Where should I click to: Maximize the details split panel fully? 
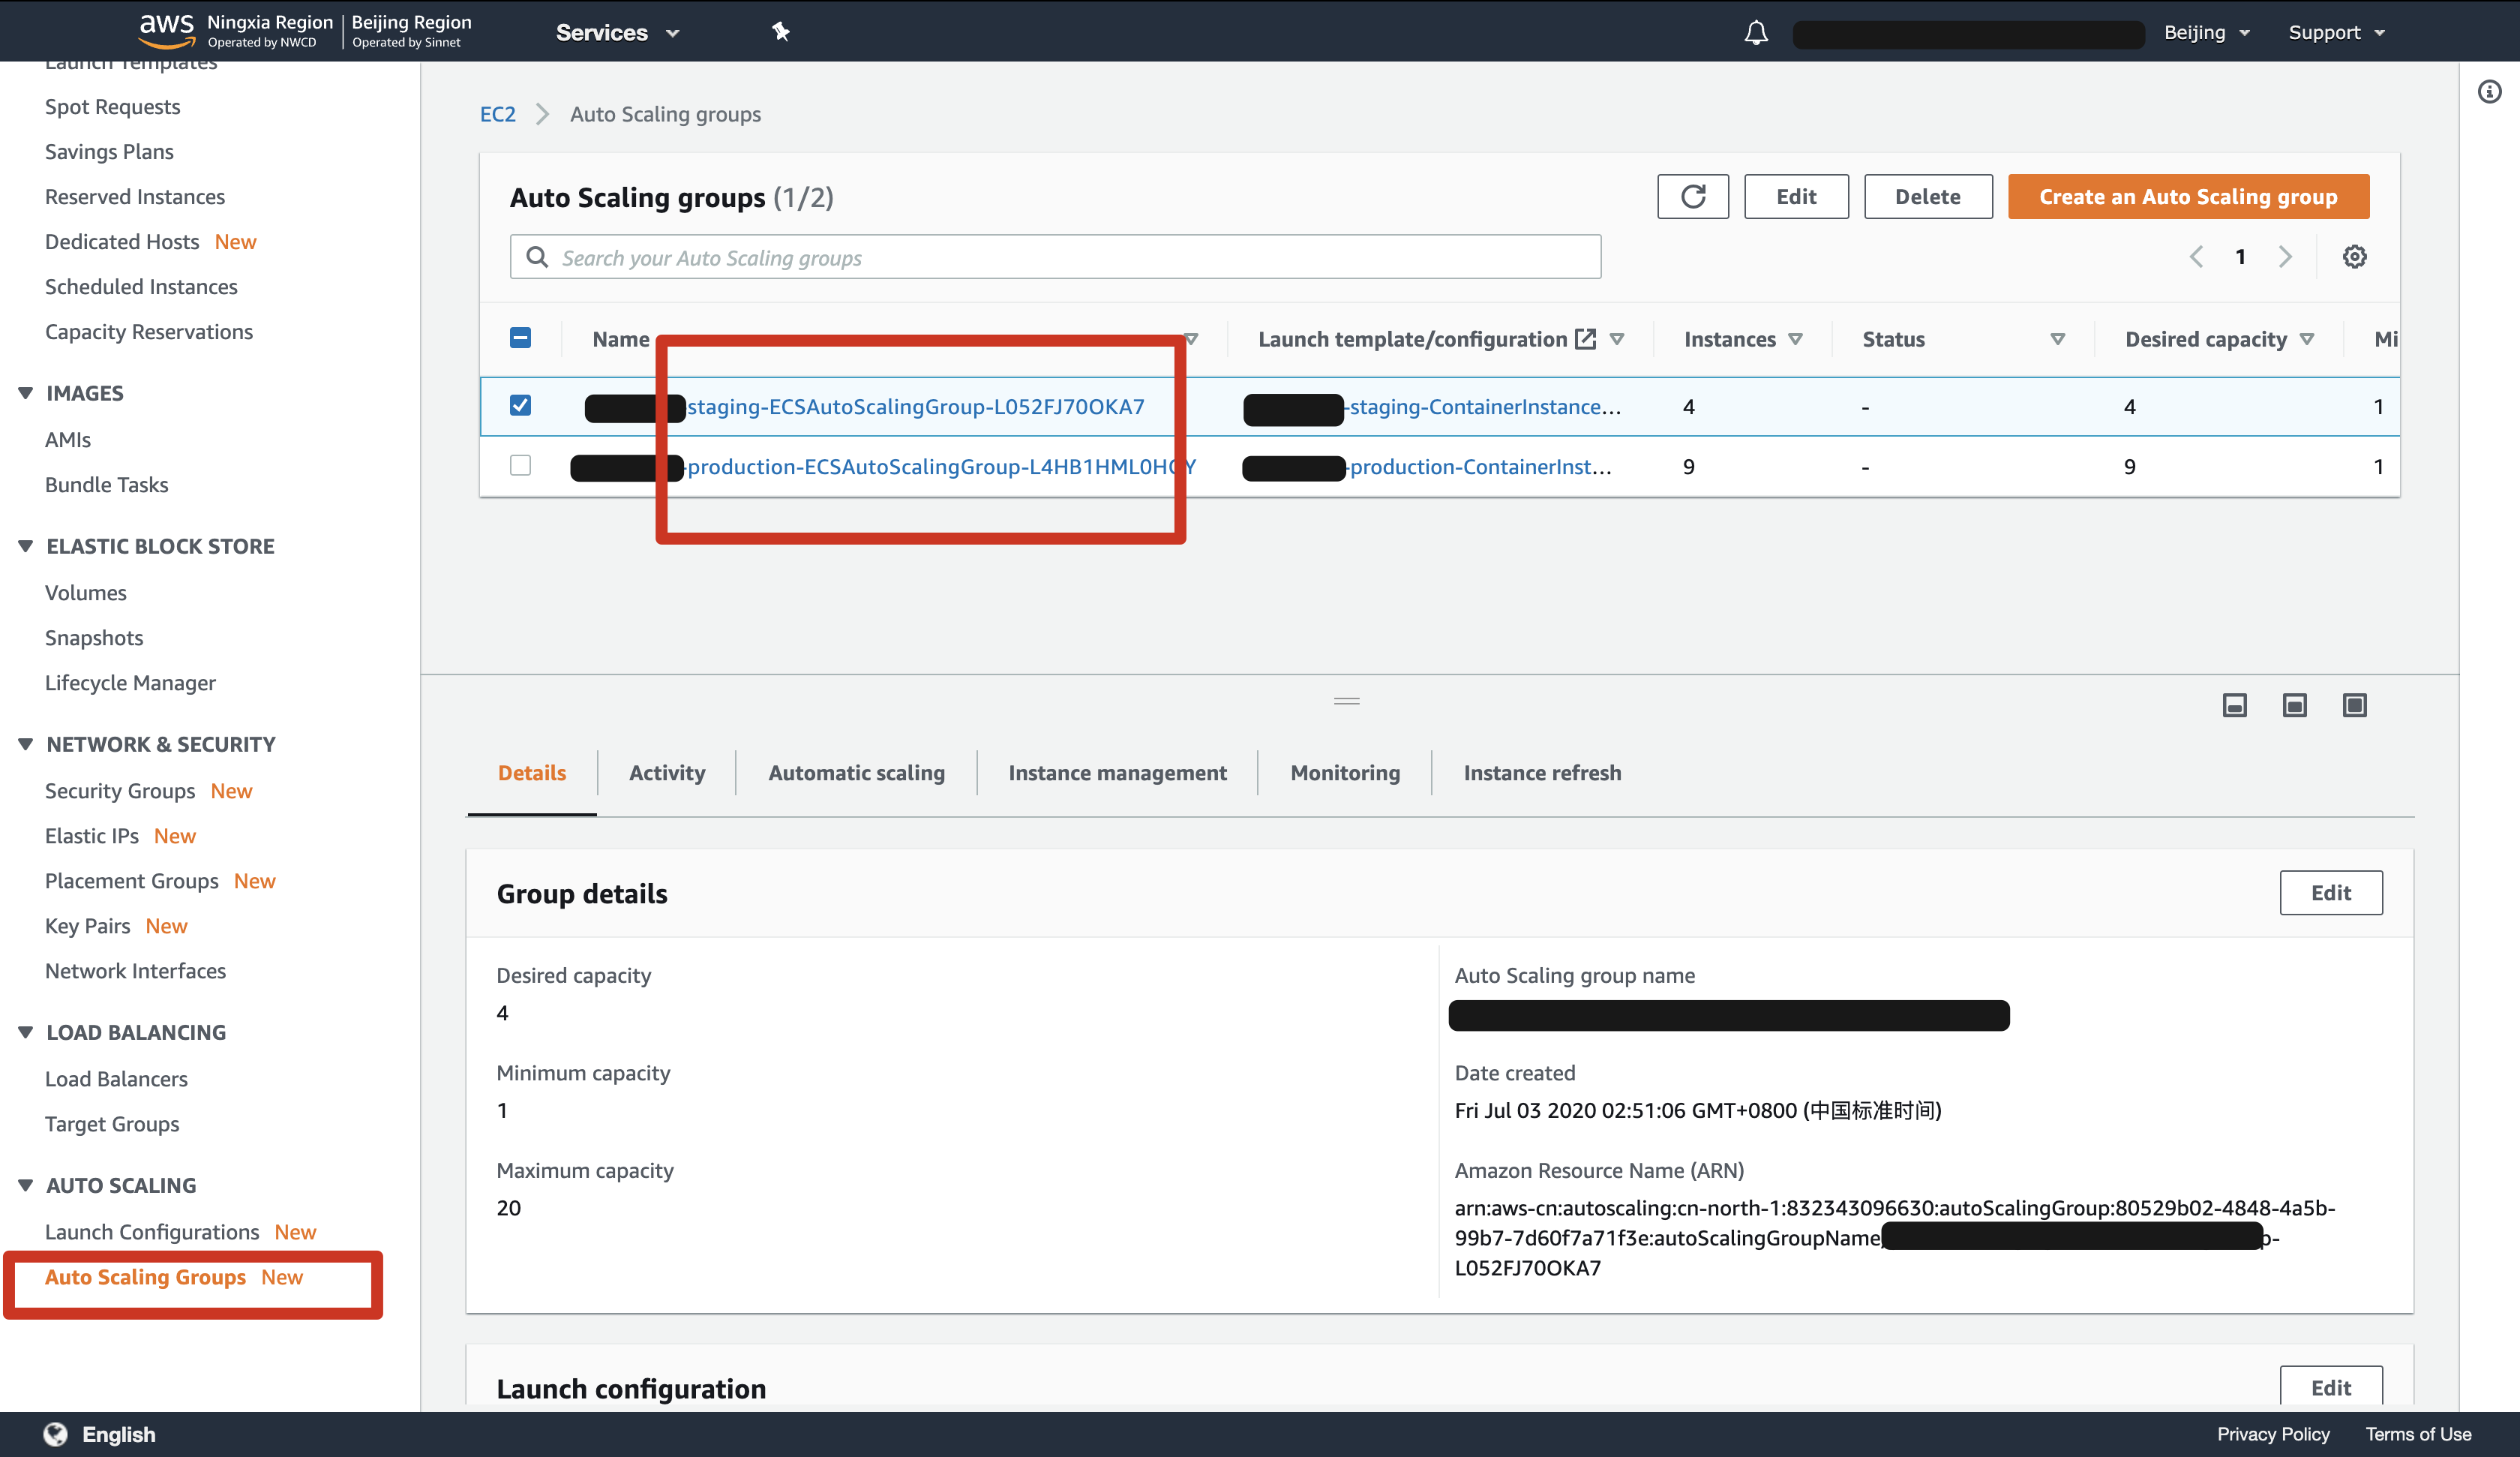click(2354, 705)
